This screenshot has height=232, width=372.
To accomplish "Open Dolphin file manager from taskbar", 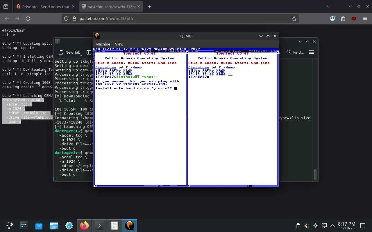I will (54, 225).
